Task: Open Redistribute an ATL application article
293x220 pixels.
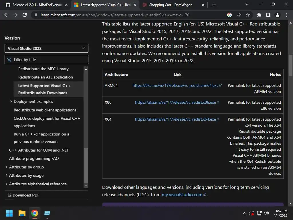Action: [45, 77]
